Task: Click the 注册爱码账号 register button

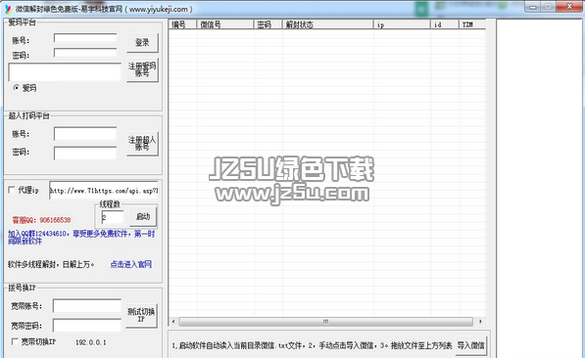Action: [142, 69]
